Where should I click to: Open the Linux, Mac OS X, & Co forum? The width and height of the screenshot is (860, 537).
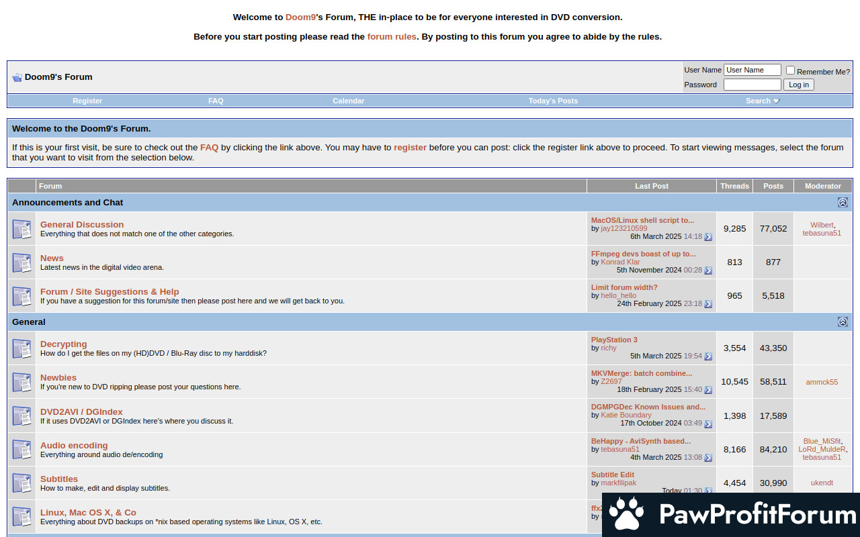tap(88, 513)
